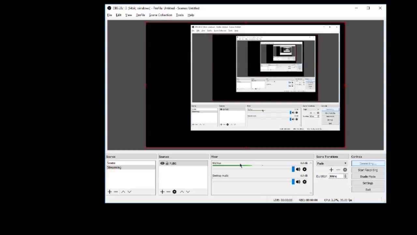Click the Duration spinner arrows
This screenshot has height=235, width=417.
(345, 176)
